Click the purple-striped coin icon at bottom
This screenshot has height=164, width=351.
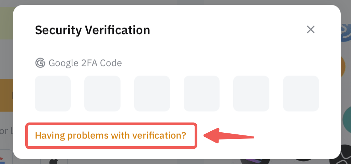[255, 161]
